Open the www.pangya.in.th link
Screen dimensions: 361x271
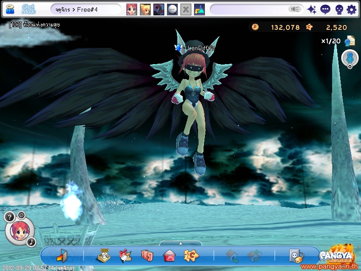click(x=330, y=267)
